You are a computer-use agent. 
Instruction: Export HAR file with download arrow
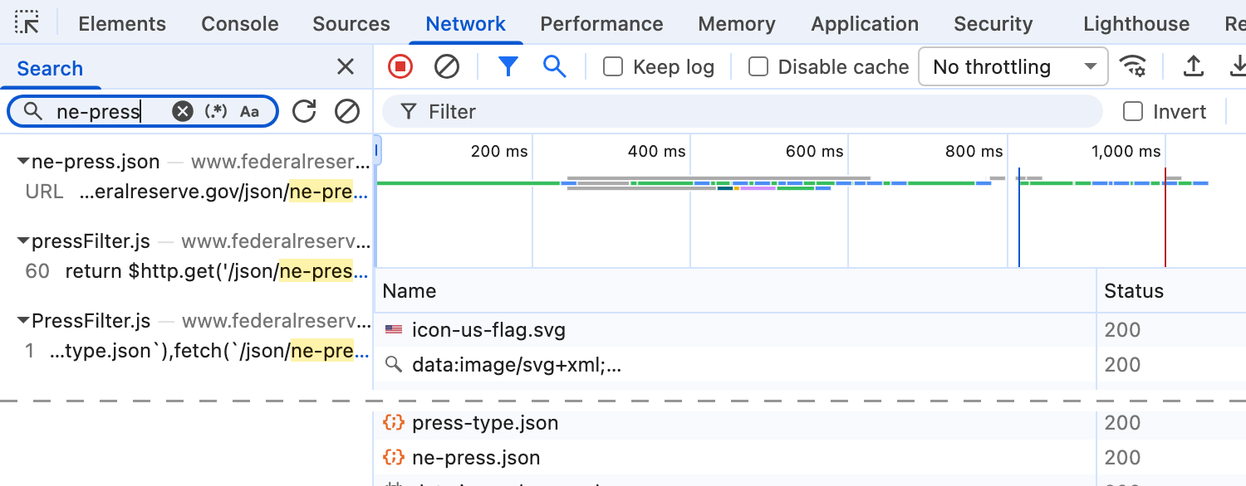coord(1238,66)
